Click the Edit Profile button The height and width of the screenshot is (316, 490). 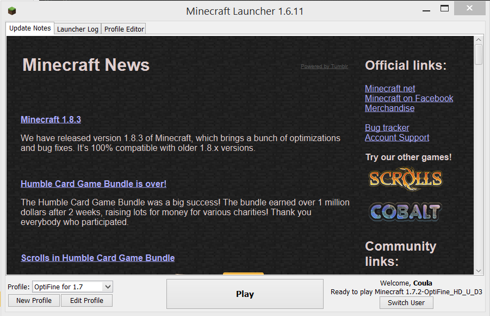tap(86, 301)
